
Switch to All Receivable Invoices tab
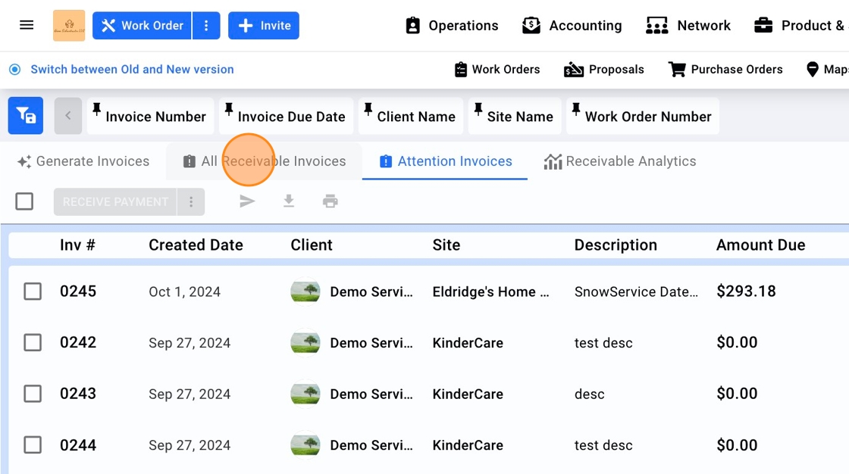click(265, 161)
